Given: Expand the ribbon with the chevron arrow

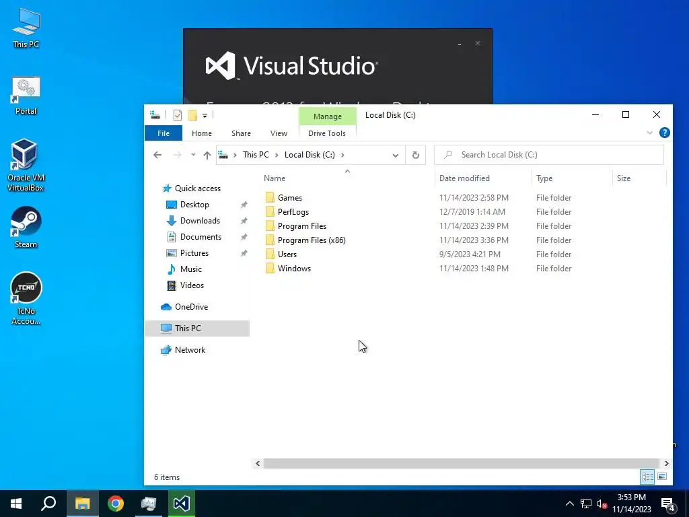Looking at the screenshot, I should point(649,133).
